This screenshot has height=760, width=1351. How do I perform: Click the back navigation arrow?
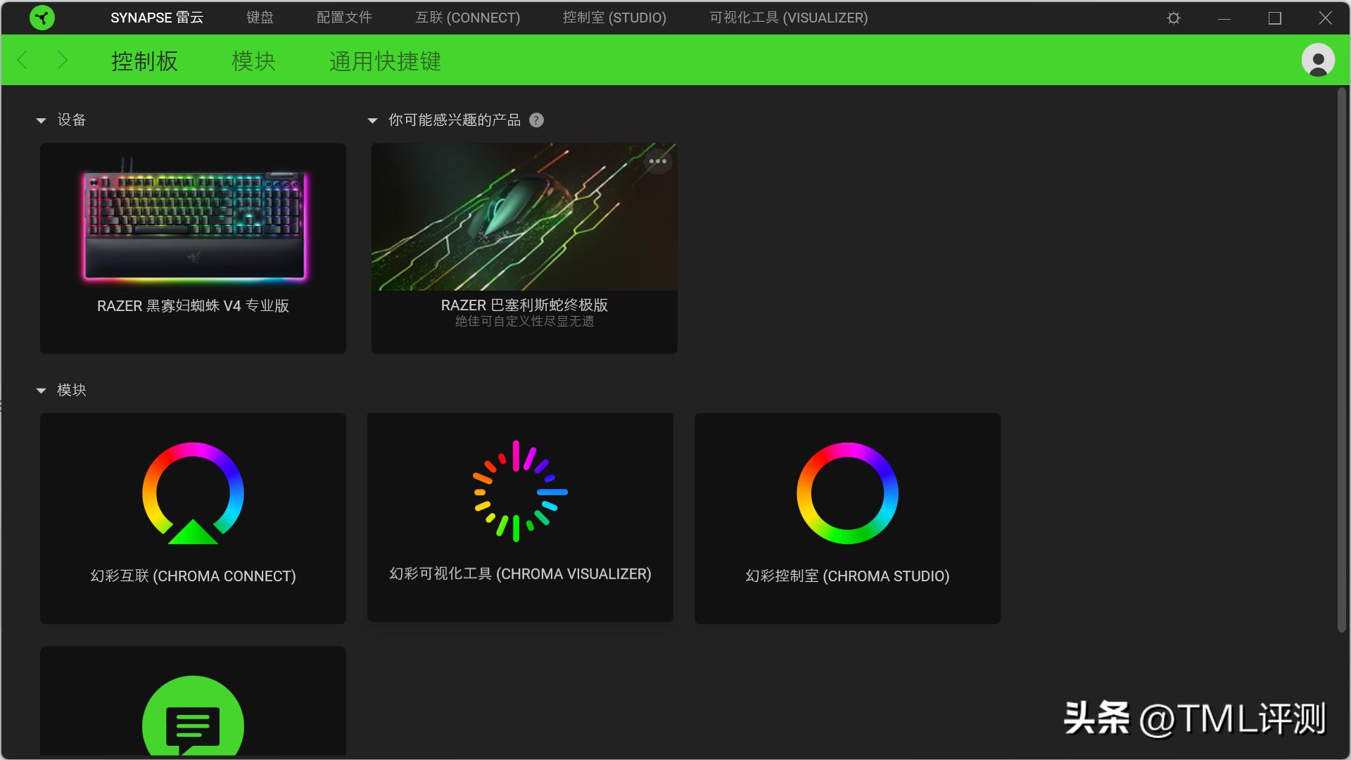point(22,60)
